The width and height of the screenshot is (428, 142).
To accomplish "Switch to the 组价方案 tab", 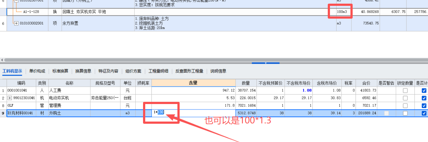I will (x=134, y=71).
